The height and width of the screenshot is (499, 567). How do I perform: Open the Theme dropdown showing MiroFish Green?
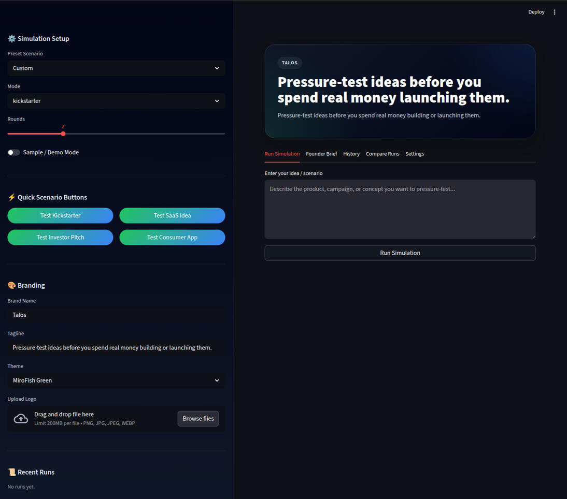[x=116, y=380]
